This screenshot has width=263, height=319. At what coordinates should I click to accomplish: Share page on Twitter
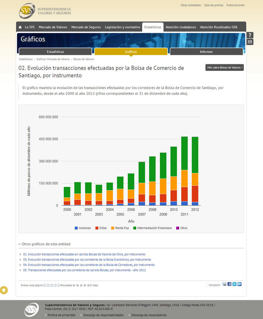[x=235, y=284]
